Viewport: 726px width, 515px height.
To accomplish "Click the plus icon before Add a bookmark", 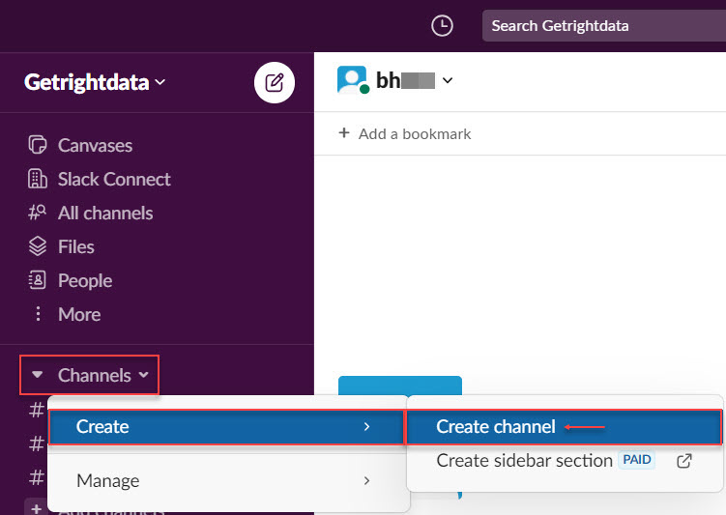I will 344,133.
